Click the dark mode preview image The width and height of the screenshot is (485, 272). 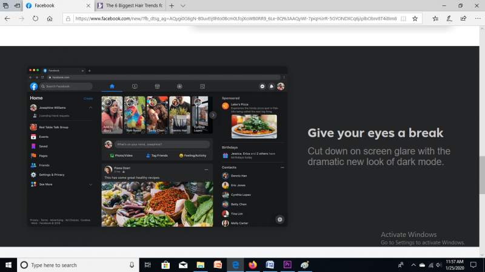(157, 146)
